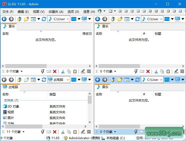
Task: Open 此电脑 address combo box in bottom-left pane
Action: click(59, 80)
